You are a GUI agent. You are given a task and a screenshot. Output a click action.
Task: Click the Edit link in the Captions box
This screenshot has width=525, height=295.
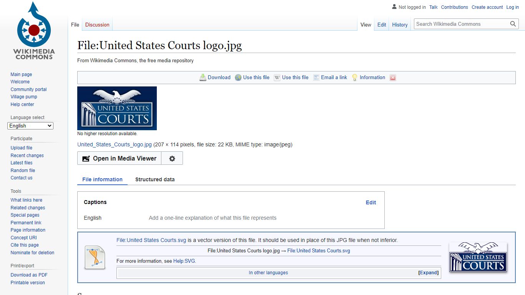pyautogui.click(x=371, y=202)
